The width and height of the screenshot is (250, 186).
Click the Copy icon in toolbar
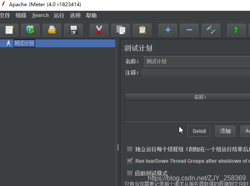121,30
